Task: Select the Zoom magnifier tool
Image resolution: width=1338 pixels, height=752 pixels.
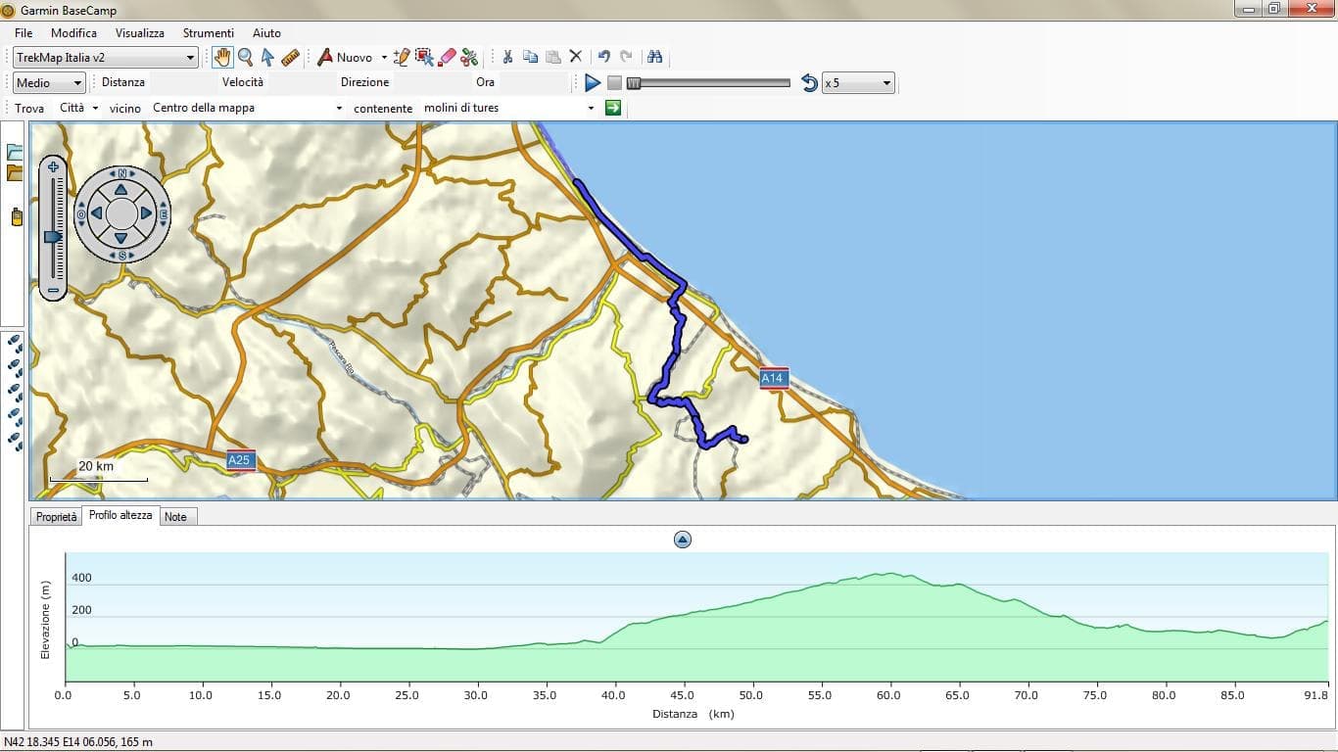Action: [x=245, y=57]
